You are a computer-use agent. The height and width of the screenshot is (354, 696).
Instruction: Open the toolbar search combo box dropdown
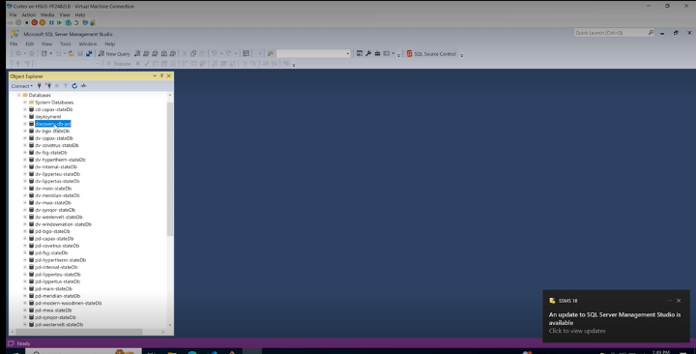pyautogui.click(x=348, y=54)
